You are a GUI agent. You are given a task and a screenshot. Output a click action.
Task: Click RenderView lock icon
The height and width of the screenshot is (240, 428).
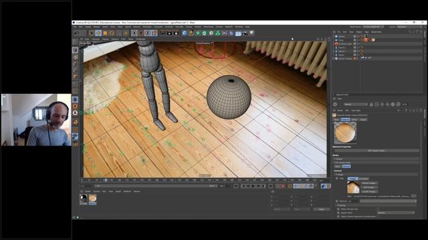[372, 104]
